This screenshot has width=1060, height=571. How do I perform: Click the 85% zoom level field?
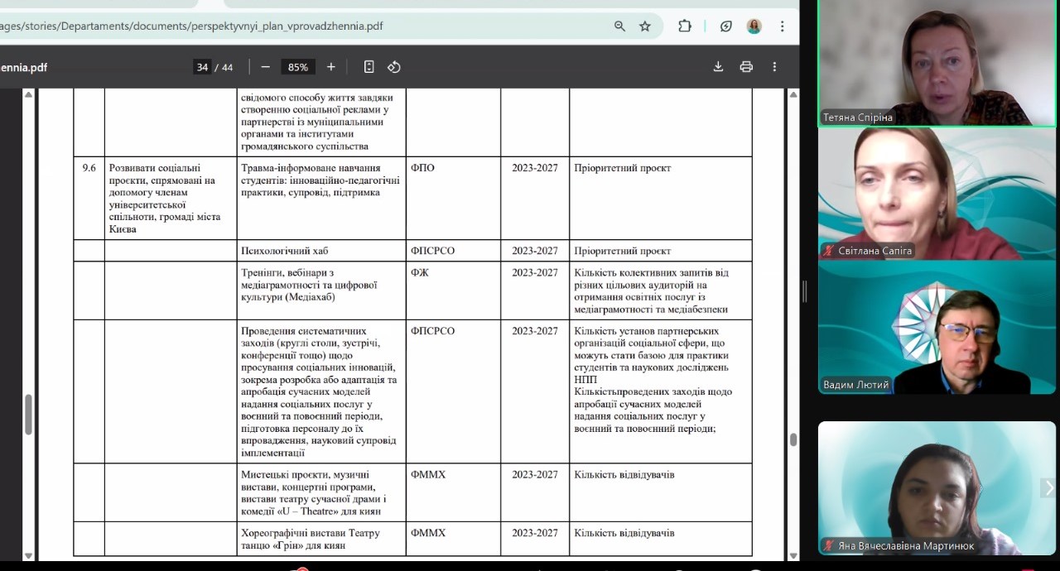(x=298, y=67)
